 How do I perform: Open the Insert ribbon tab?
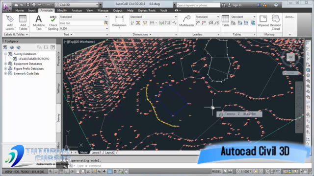32,10
